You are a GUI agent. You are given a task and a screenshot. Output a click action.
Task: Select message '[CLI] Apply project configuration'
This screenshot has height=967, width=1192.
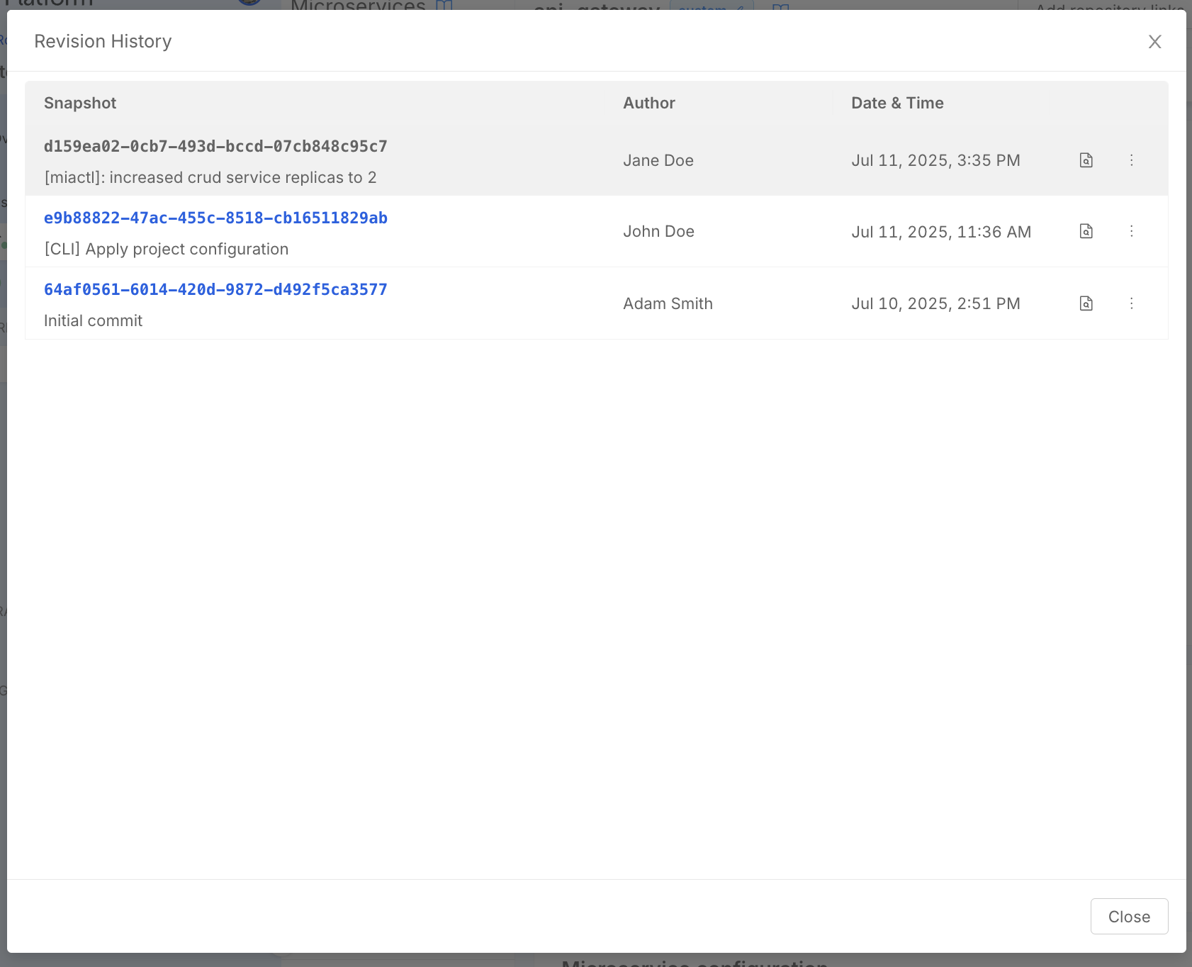click(x=167, y=249)
